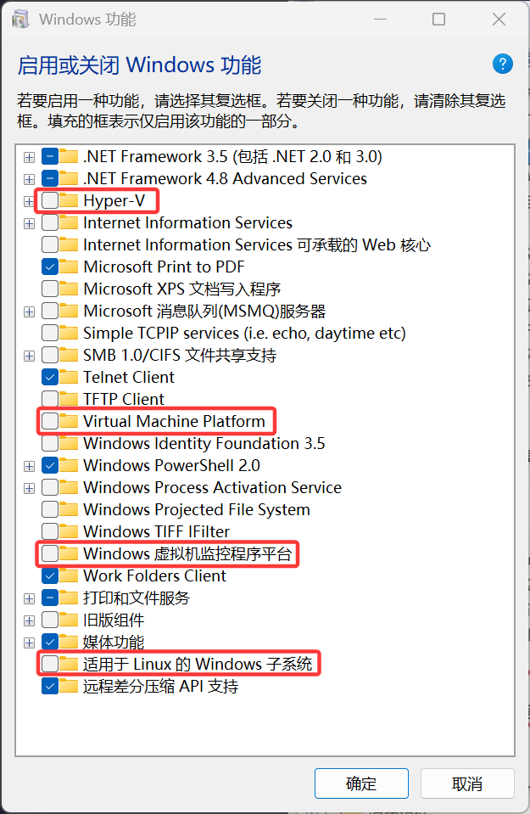The image size is (530, 814).
Task: Select the 远程差分压缩 API 支持 item
Action: click(160, 687)
